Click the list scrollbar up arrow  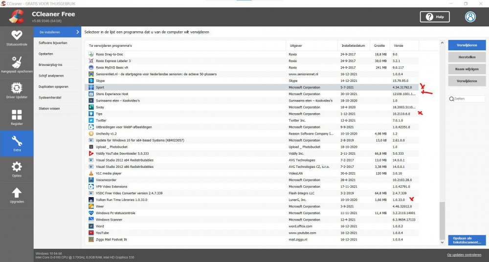pyautogui.click(x=442, y=42)
